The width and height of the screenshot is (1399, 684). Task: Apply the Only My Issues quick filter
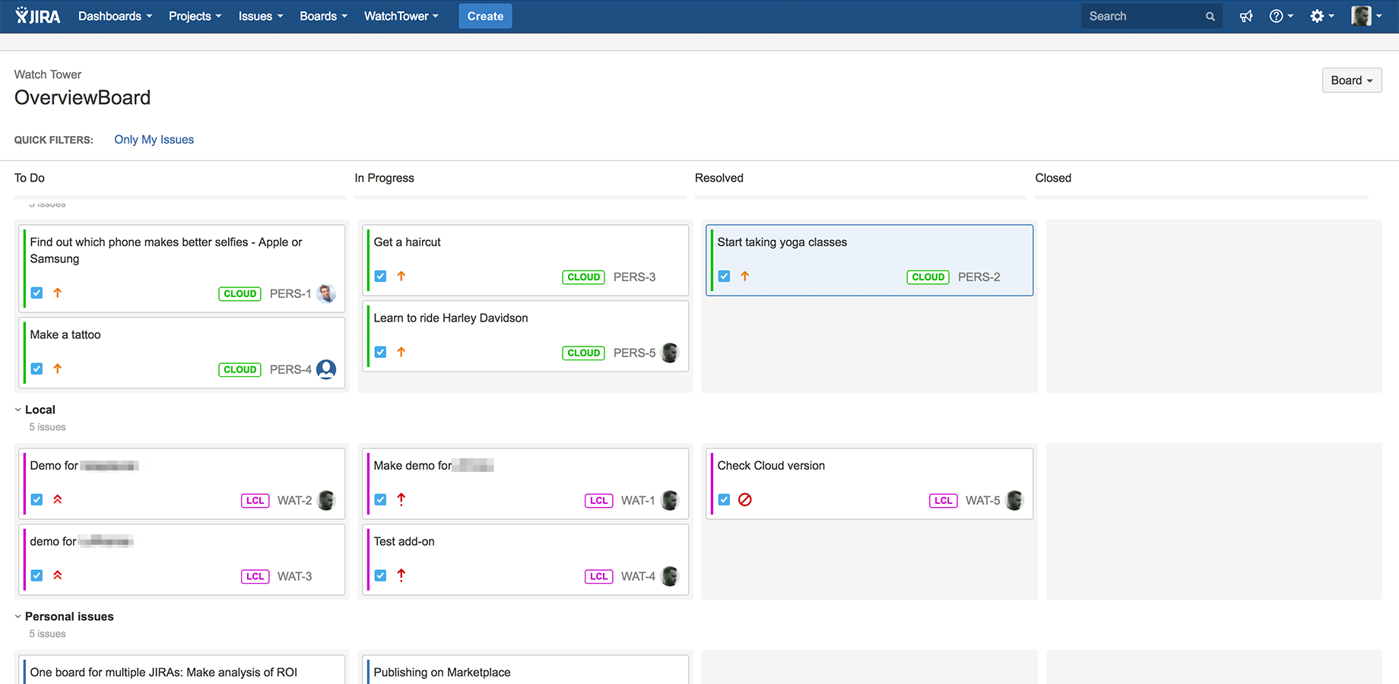point(154,140)
